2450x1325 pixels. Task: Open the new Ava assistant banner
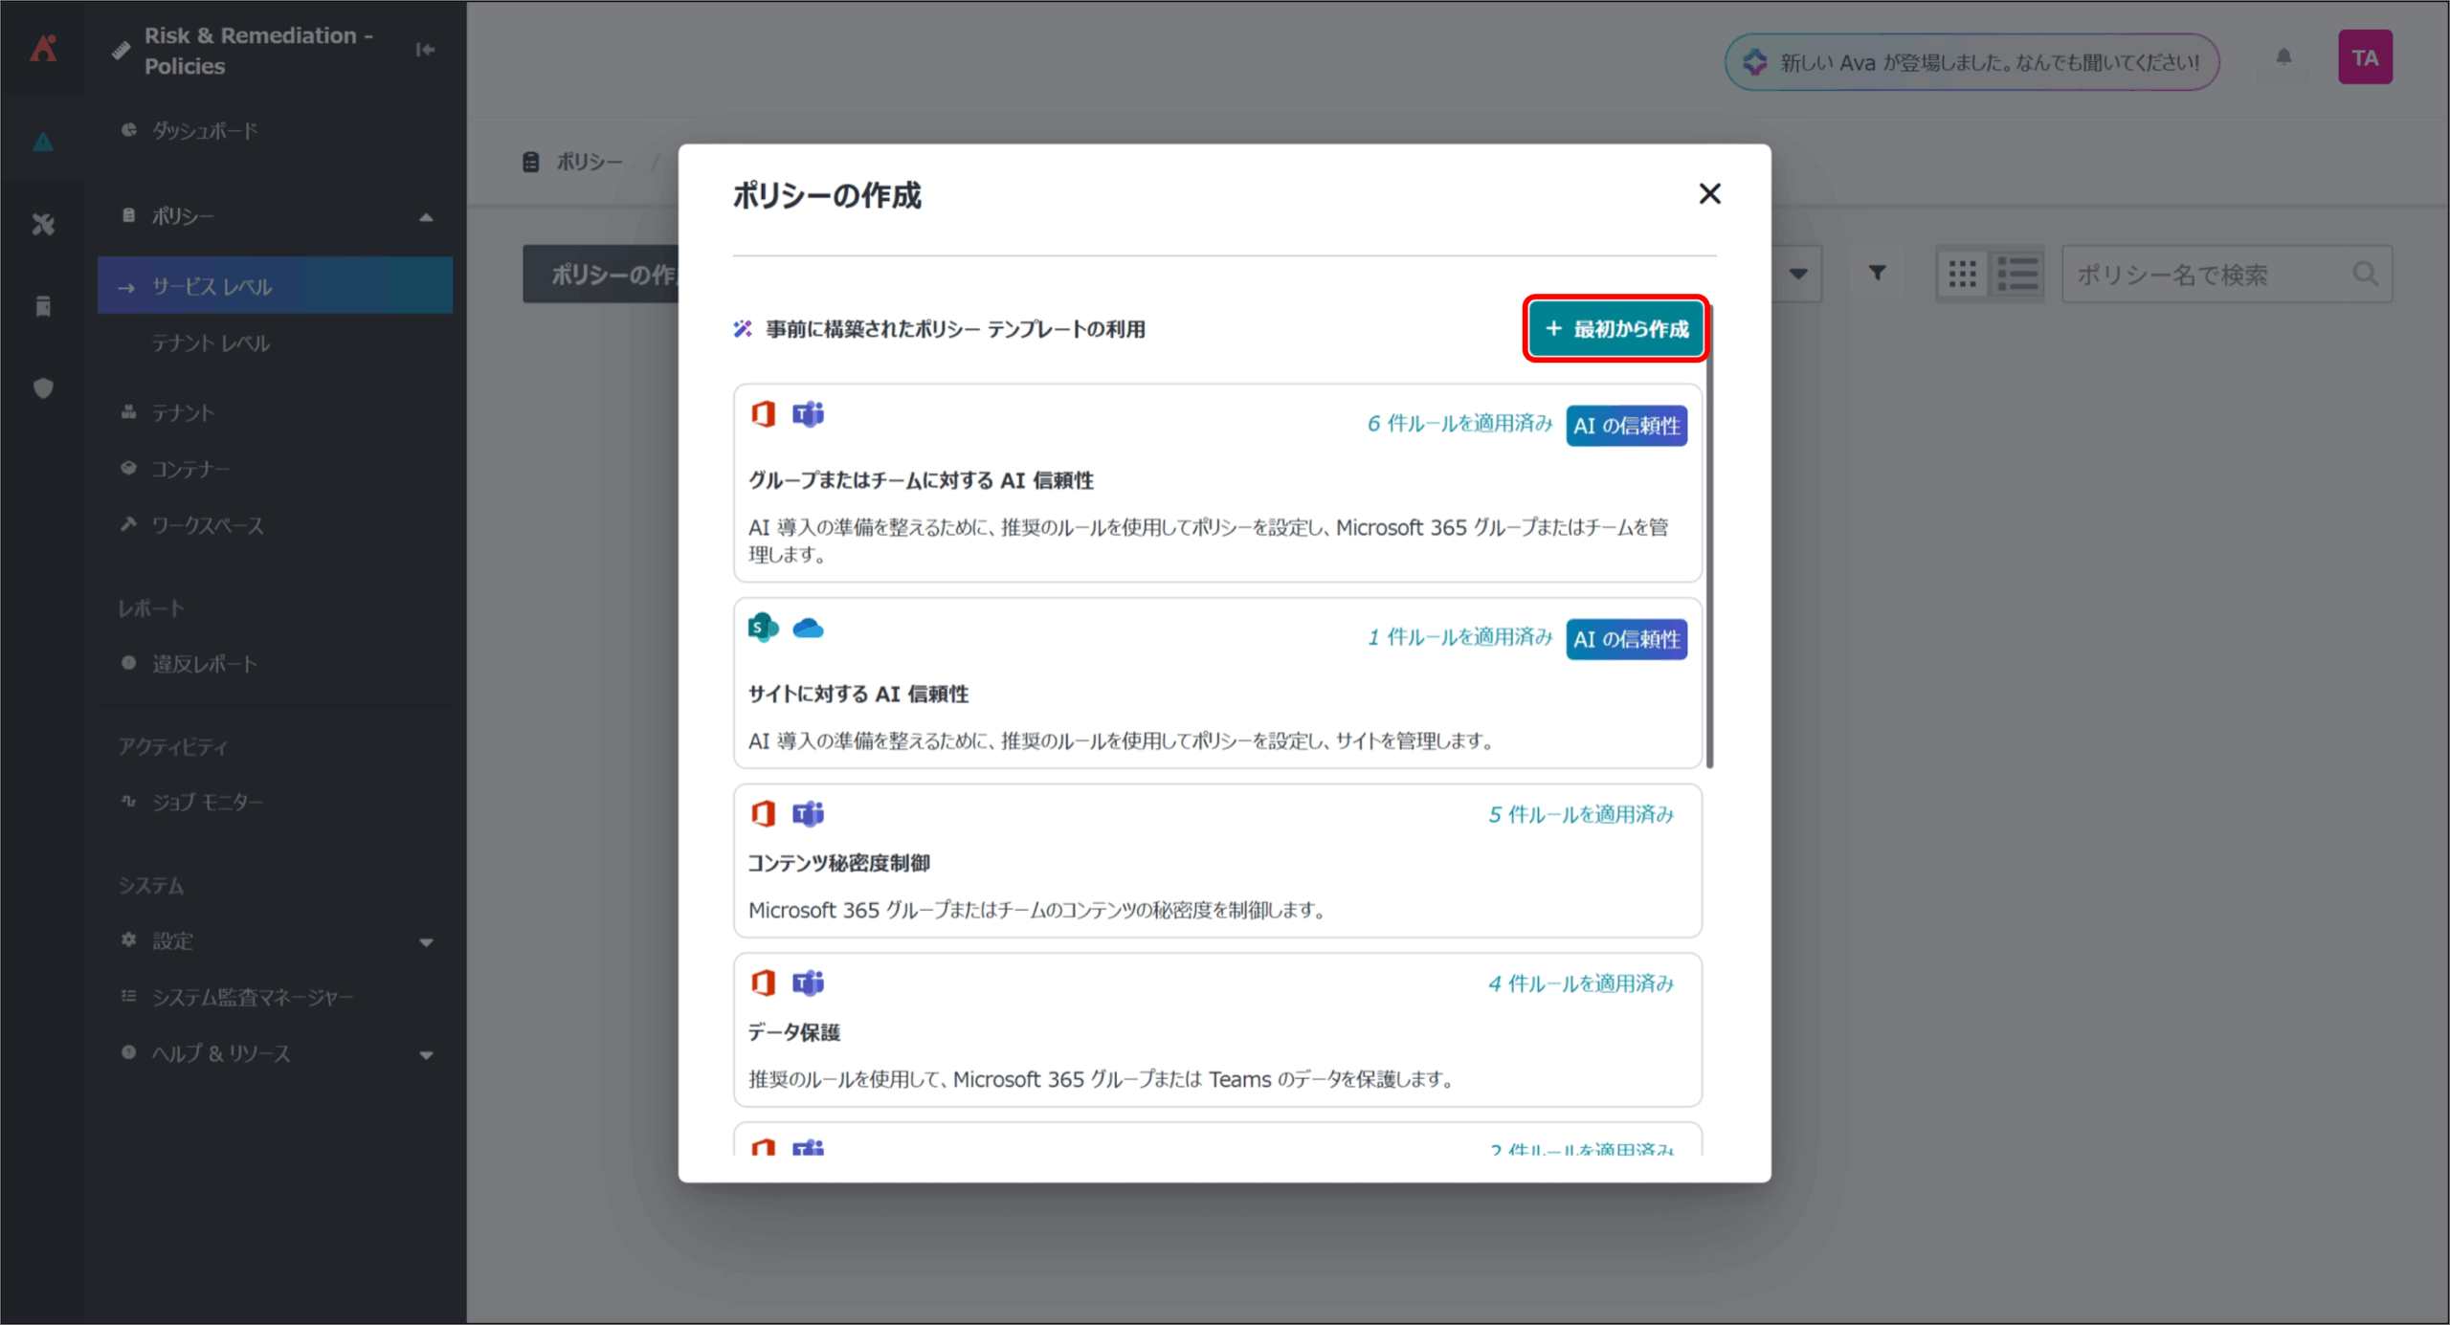(x=1971, y=63)
